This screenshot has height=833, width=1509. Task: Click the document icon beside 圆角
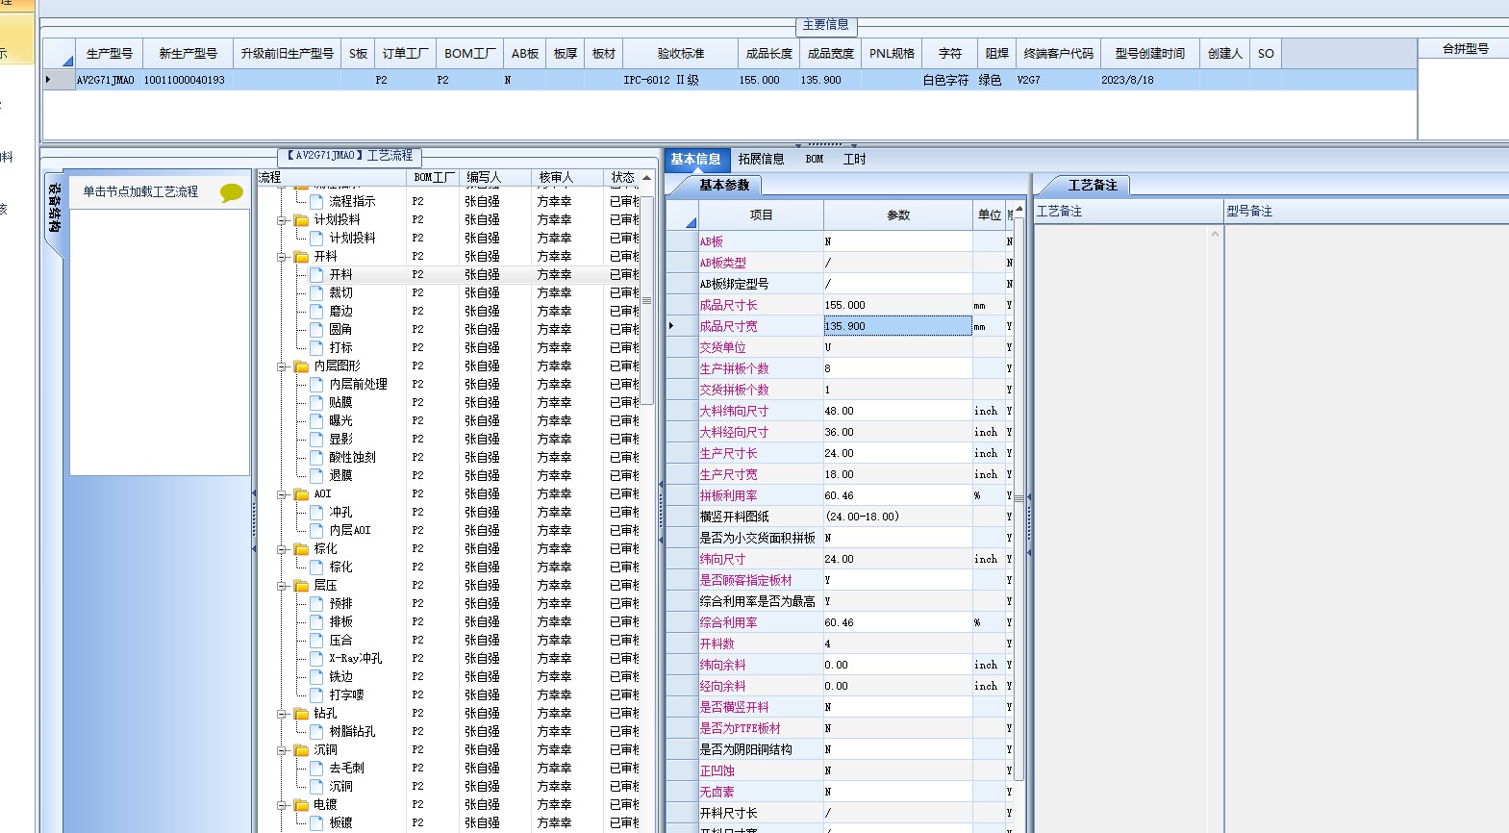pos(316,329)
